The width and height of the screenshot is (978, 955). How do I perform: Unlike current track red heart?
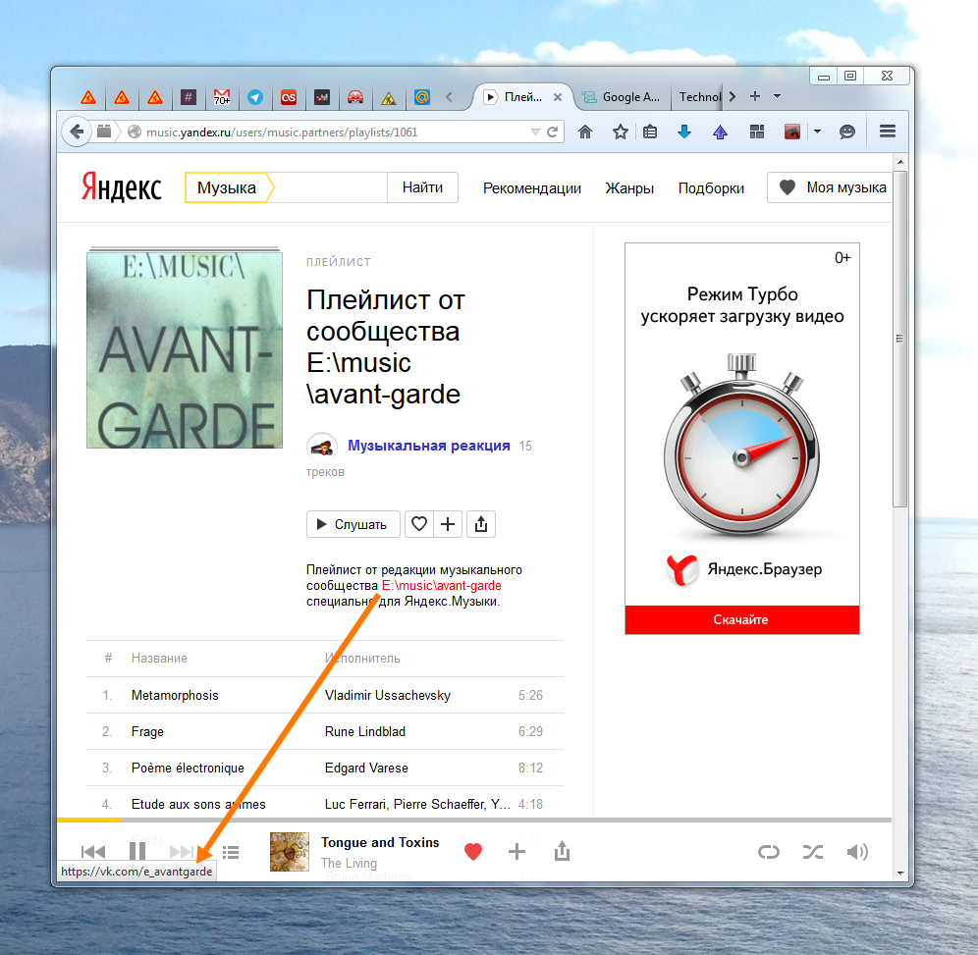pyautogui.click(x=473, y=852)
